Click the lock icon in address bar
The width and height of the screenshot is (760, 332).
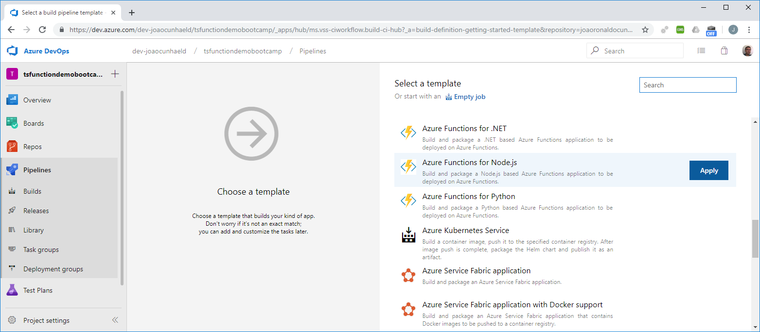pos(61,30)
